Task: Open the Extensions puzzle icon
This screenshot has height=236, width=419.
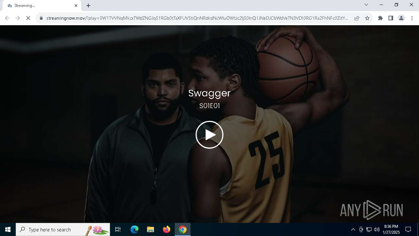Action: (380, 18)
